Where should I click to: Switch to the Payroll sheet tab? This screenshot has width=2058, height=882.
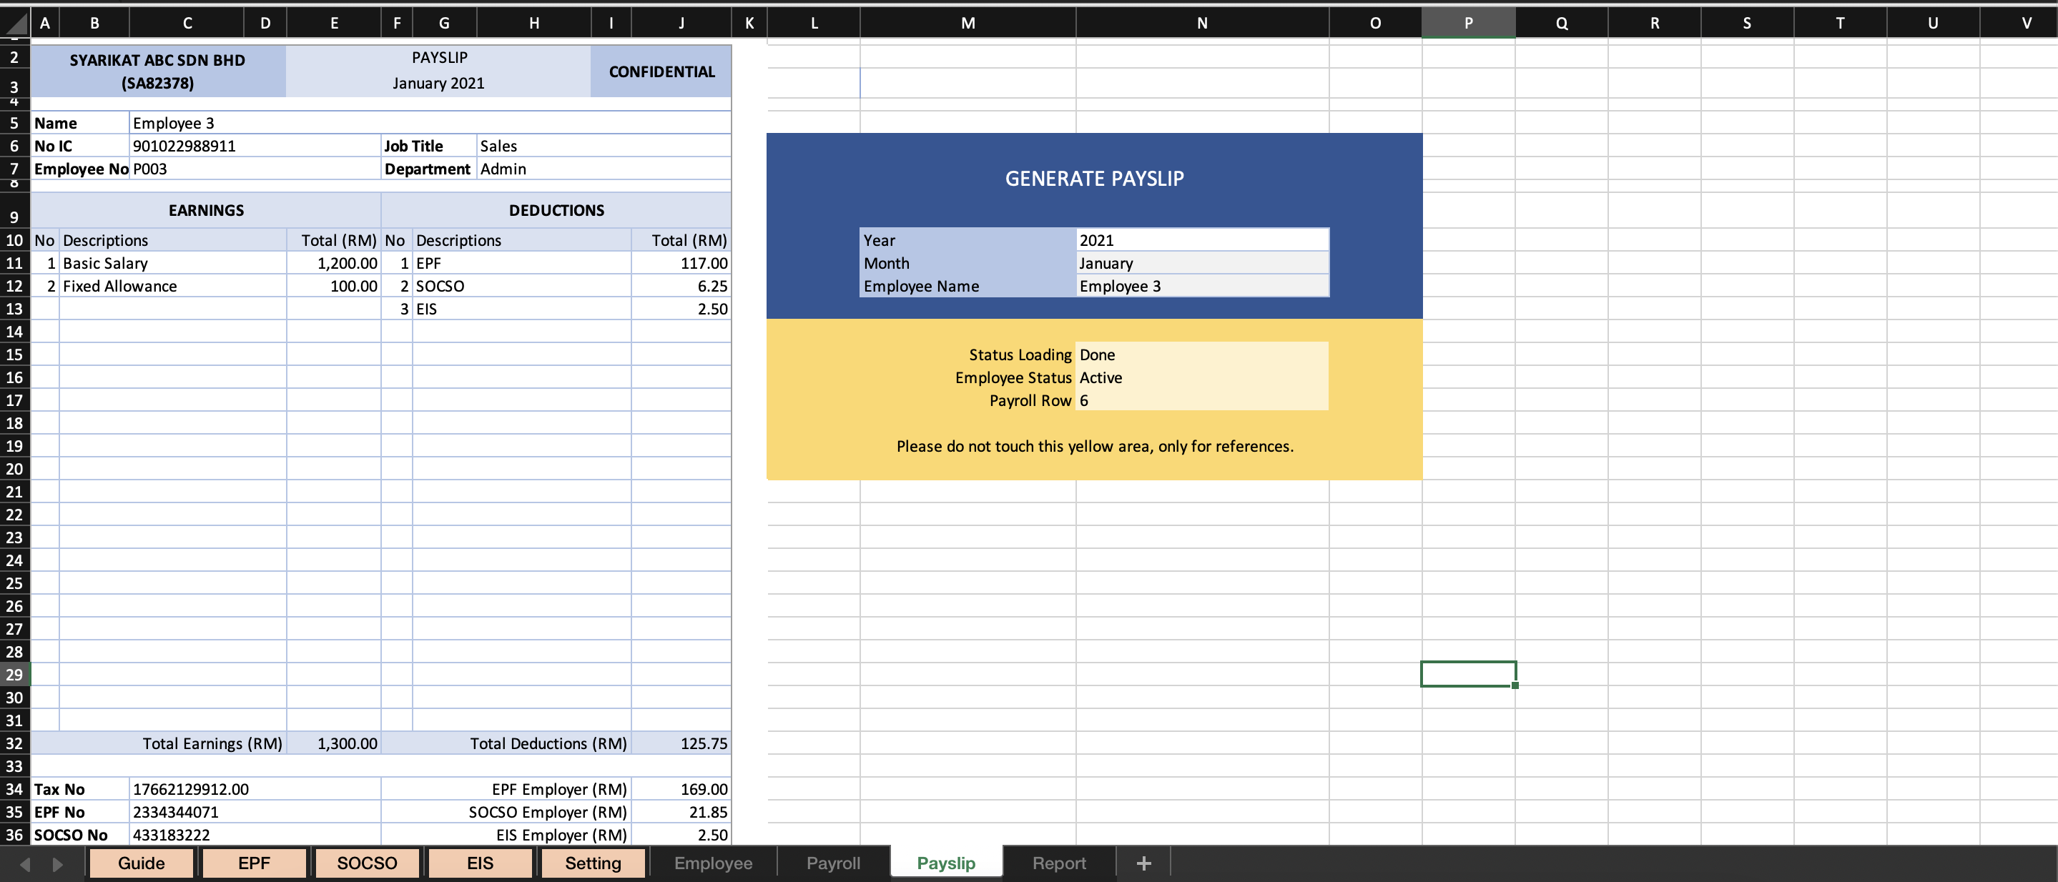click(833, 863)
